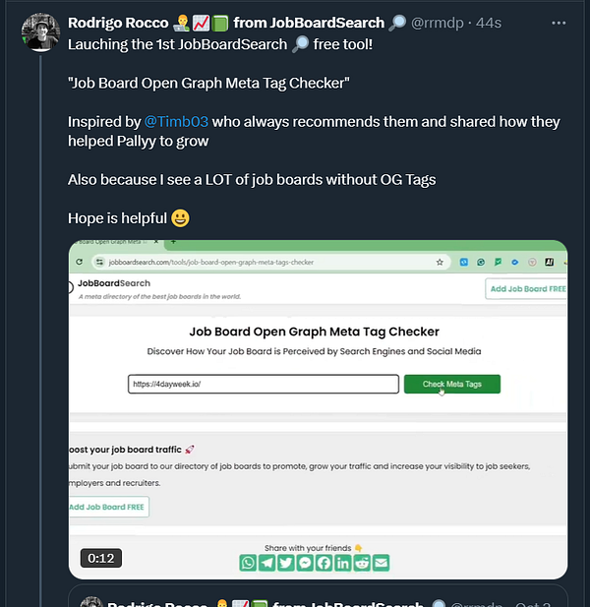The image size is (590, 607).
Task: Share via the Telegram icon
Action: [266, 563]
